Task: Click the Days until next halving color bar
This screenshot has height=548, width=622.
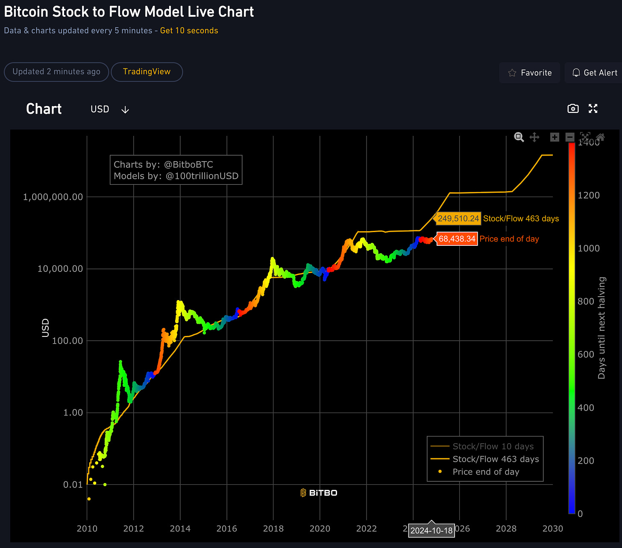Action: tap(572, 328)
